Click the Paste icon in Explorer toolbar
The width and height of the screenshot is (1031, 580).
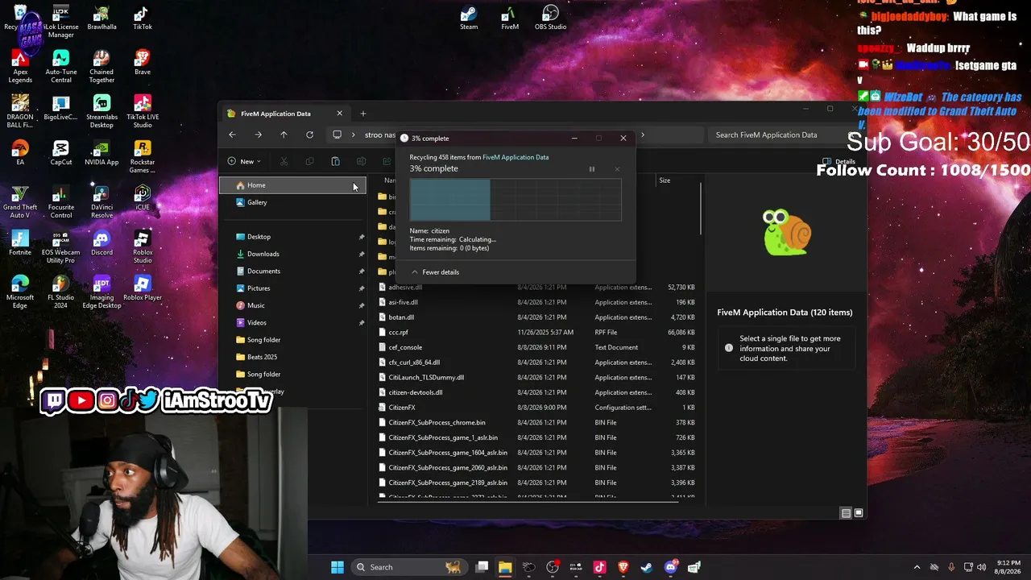(x=335, y=161)
